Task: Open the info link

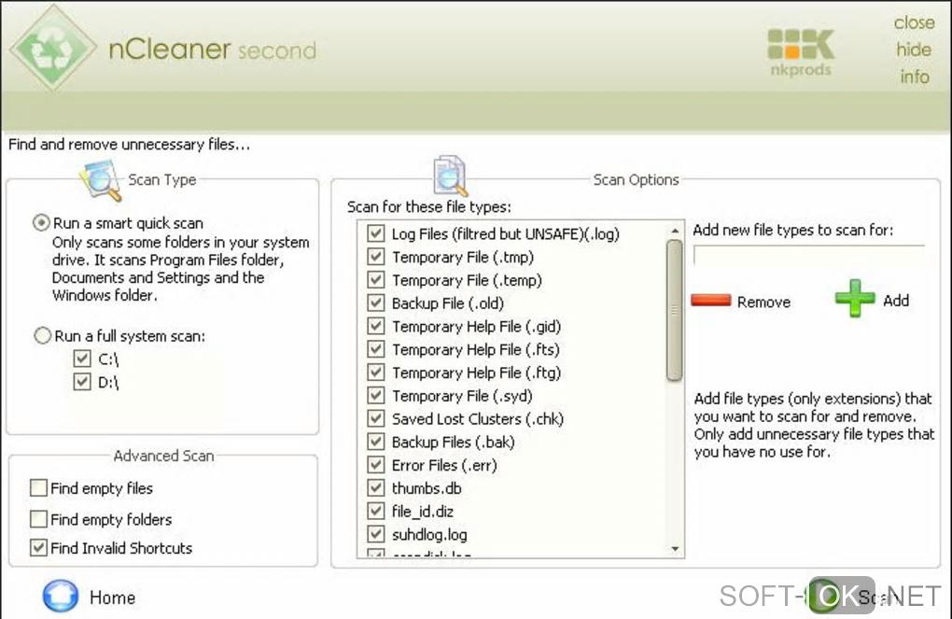Action: coord(915,77)
